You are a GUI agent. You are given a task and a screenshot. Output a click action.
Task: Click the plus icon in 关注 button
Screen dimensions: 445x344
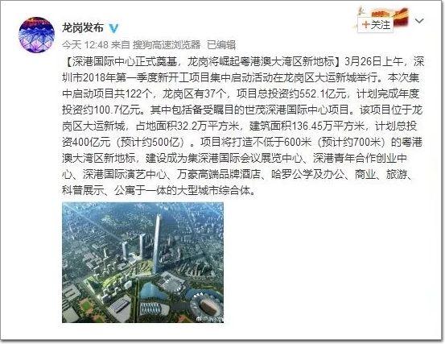[365, 24]
